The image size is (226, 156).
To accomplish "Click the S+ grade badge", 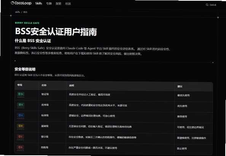I will pyautogui.click(x=21, y=94).
